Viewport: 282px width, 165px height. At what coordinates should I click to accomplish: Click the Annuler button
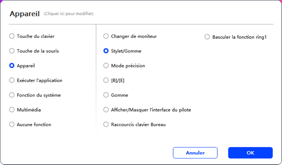pyautogui.click(x=195, y=153)
